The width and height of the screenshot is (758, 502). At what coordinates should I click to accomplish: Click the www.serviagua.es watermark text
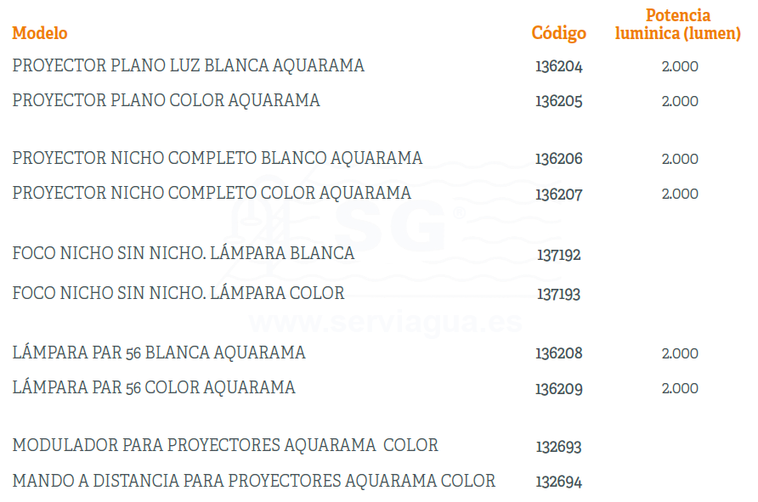[386, 323]
